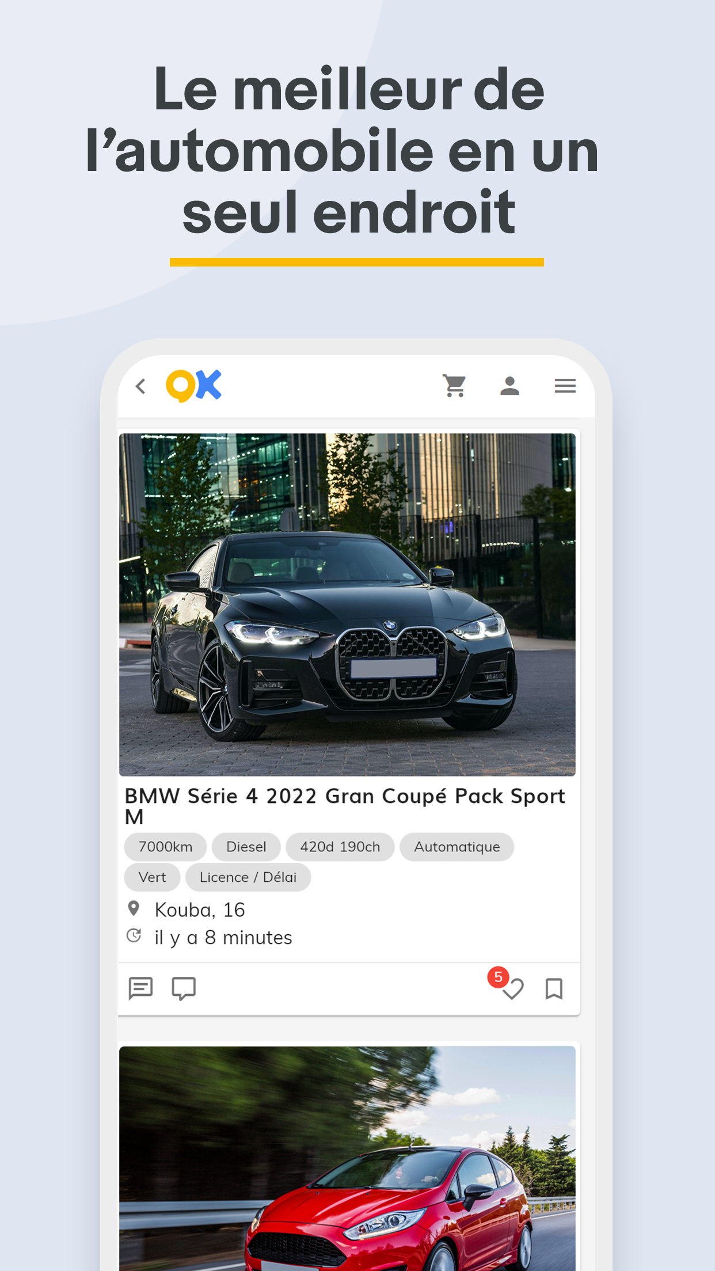The height and width of the screenshot is (1271, 715).
Task: Select the Automatique tag
Action: pyautogui.click(x=457, y=847)
